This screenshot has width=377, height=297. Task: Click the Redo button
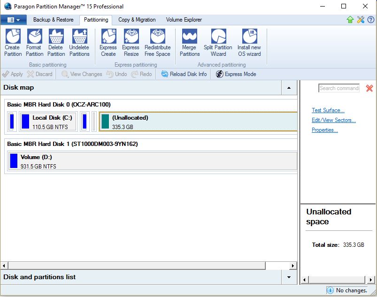142,74
